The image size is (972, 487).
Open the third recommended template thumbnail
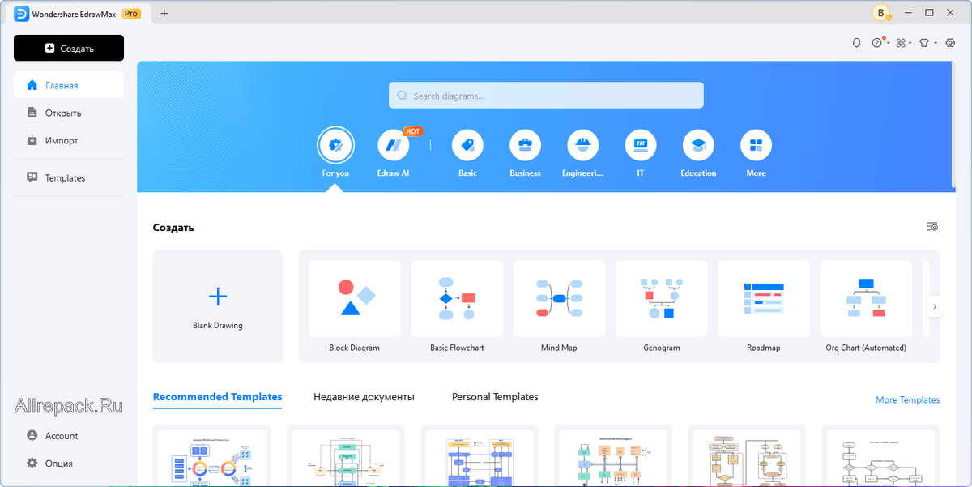coord(480,457)
